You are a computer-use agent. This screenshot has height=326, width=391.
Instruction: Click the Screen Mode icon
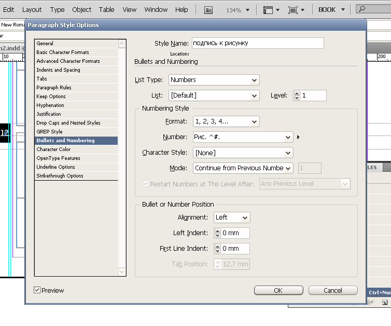click(296, 10)
